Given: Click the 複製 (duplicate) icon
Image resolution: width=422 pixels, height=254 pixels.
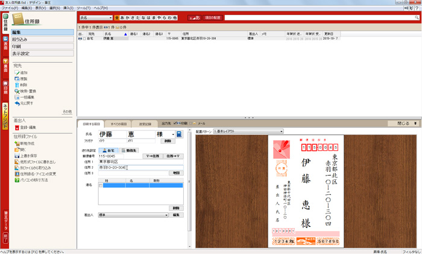Looking at the screenshot, I should (x=16, y=78).
